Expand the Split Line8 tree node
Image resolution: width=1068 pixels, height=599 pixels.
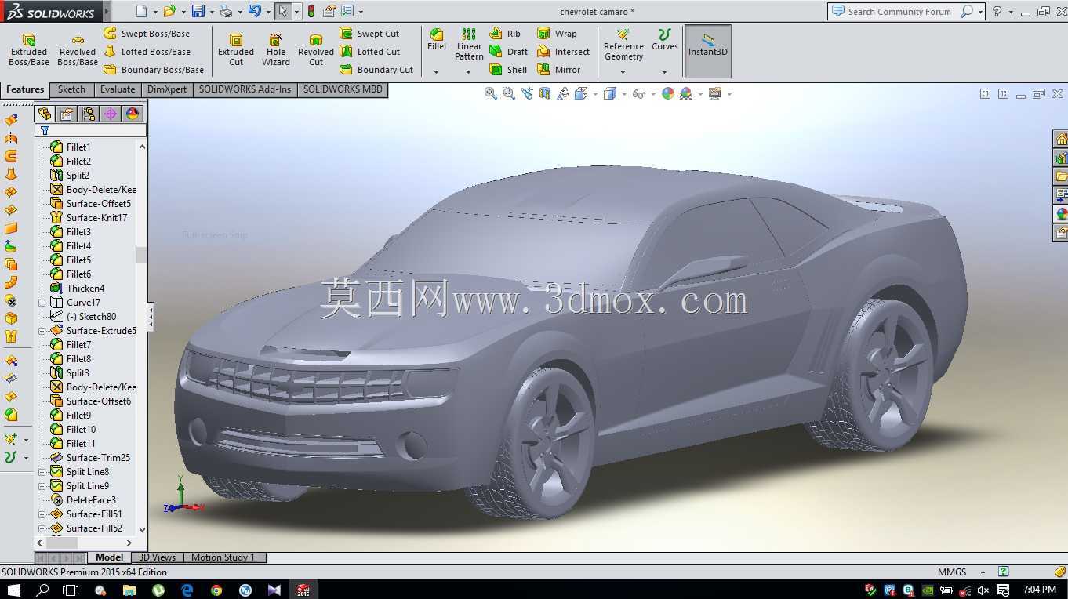tap(42, 472)
